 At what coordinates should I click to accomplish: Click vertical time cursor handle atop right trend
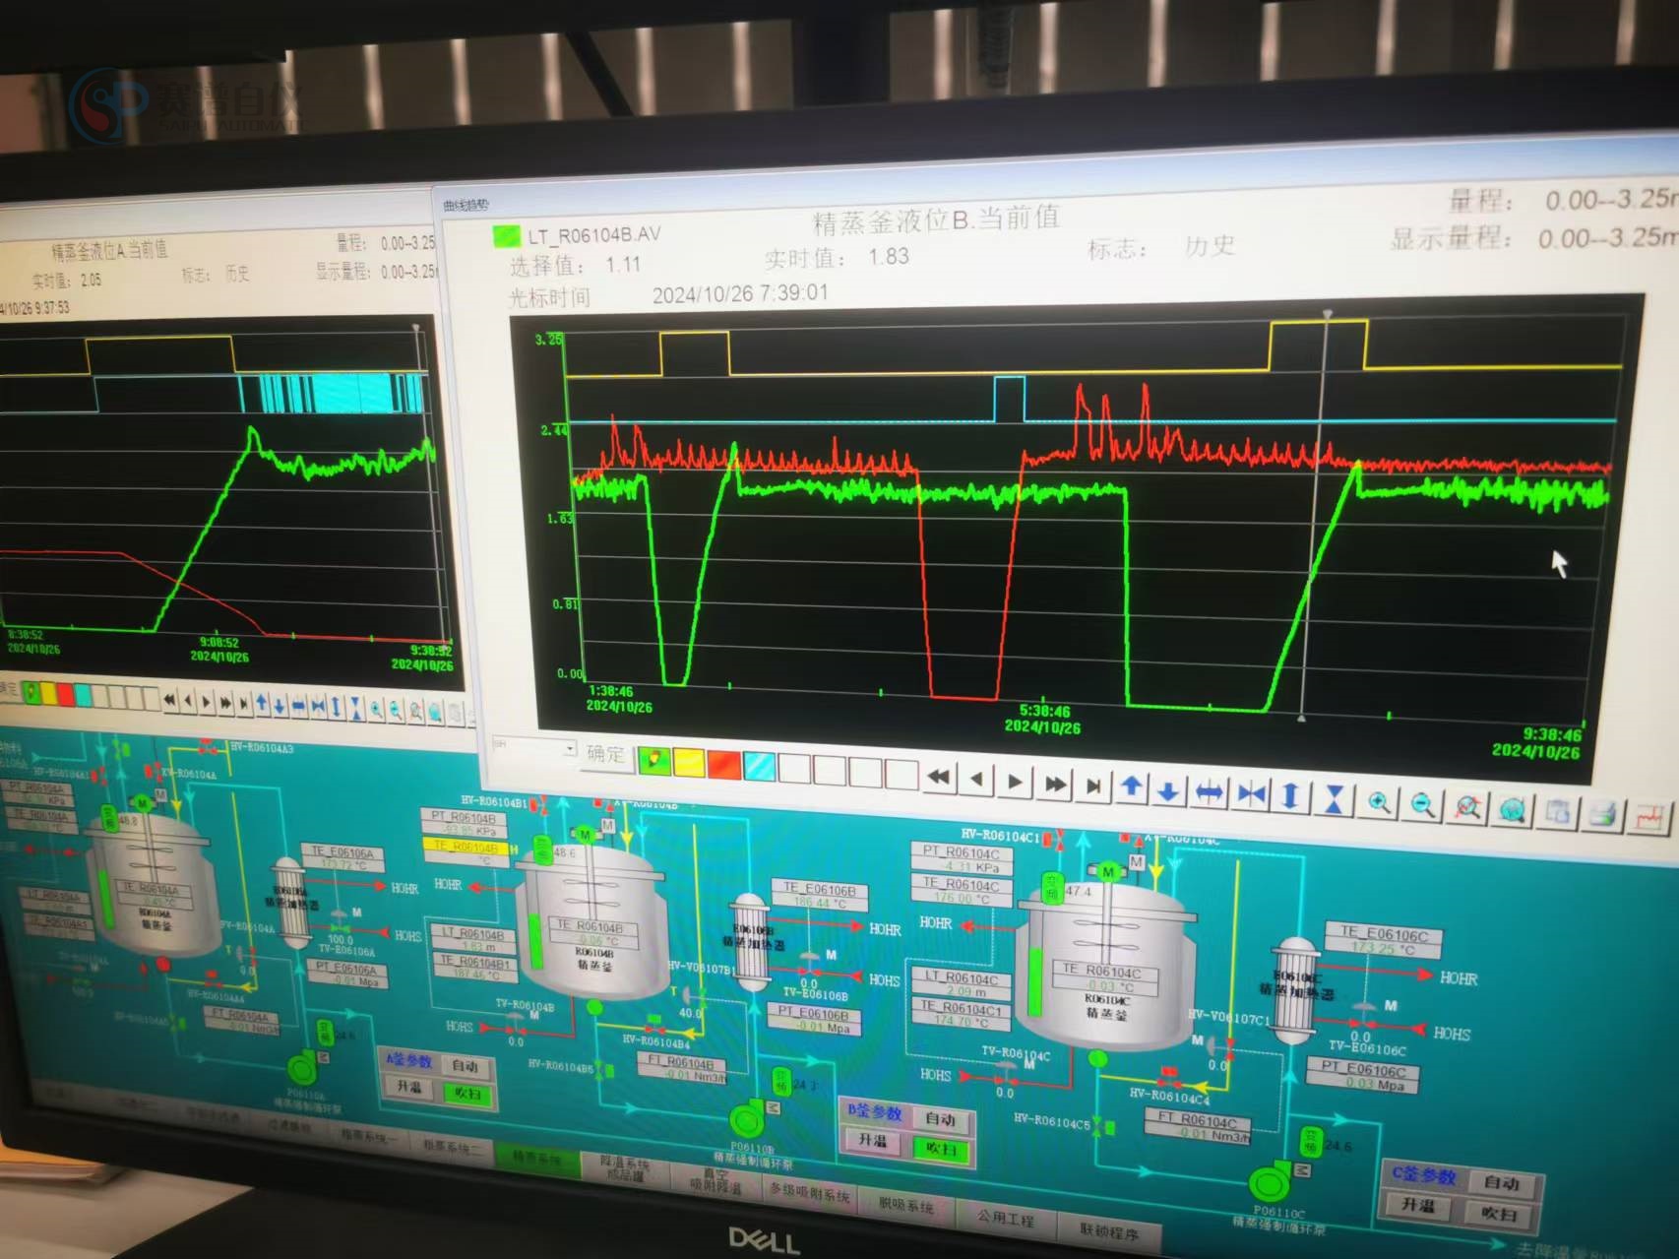(1327, 314)
